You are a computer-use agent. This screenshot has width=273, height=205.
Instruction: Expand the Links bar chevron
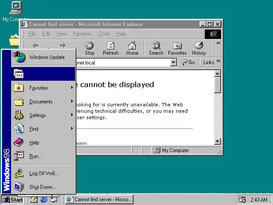(218, 61)
